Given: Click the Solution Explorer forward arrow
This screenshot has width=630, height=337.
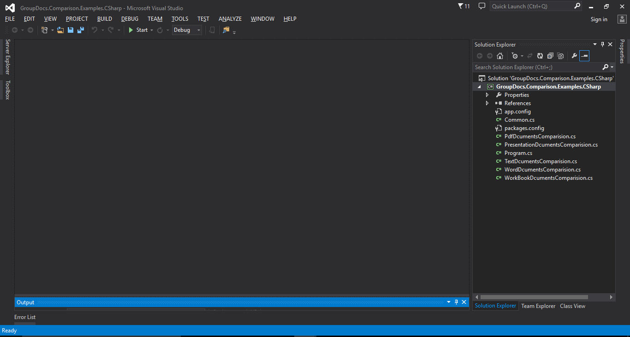Looking at the screenshot, I should pos(490,56).
